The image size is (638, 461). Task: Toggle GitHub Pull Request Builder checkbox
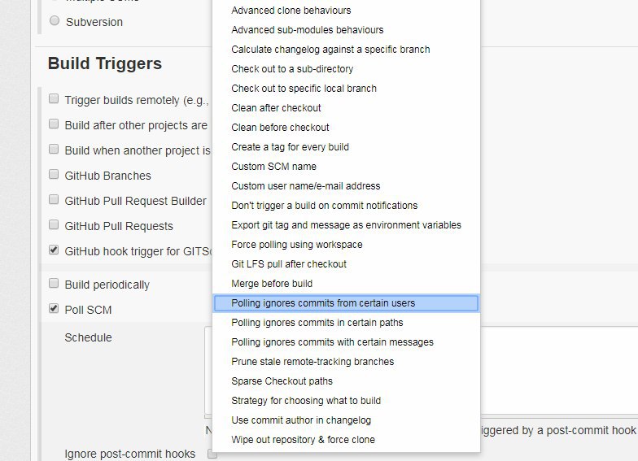pyautogui.click(x=54, y=200)
